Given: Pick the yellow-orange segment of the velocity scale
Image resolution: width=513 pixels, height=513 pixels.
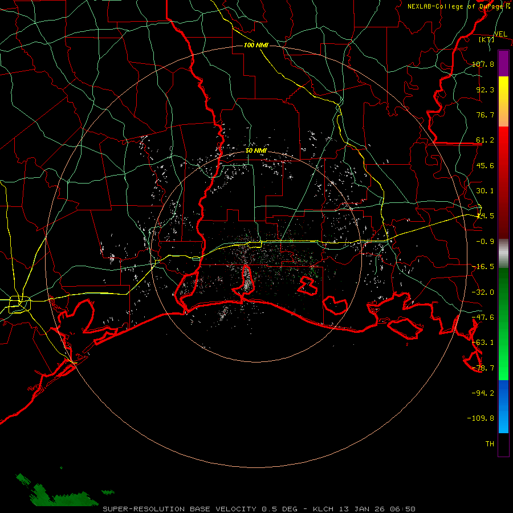Looking at the screenshot, I should click(503, 101).
